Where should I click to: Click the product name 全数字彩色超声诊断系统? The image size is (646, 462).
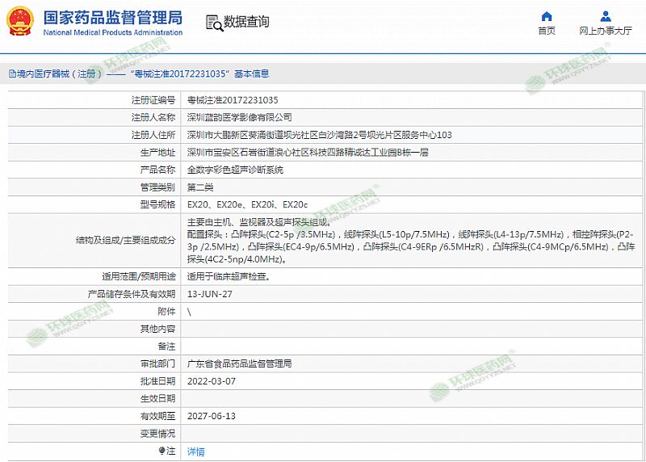click(x=235, y=170)
